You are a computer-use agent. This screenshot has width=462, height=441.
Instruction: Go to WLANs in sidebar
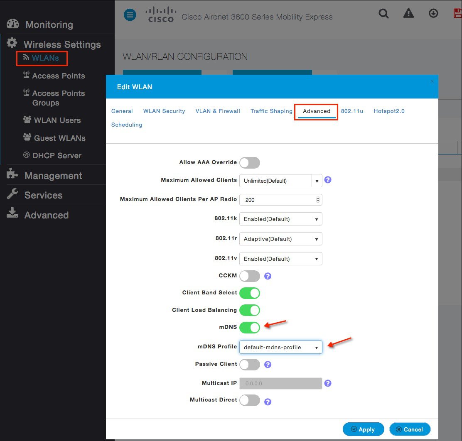point(42,58)
